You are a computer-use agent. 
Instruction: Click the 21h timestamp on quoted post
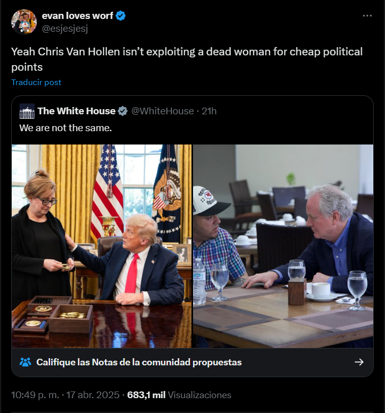click(209, 111)
